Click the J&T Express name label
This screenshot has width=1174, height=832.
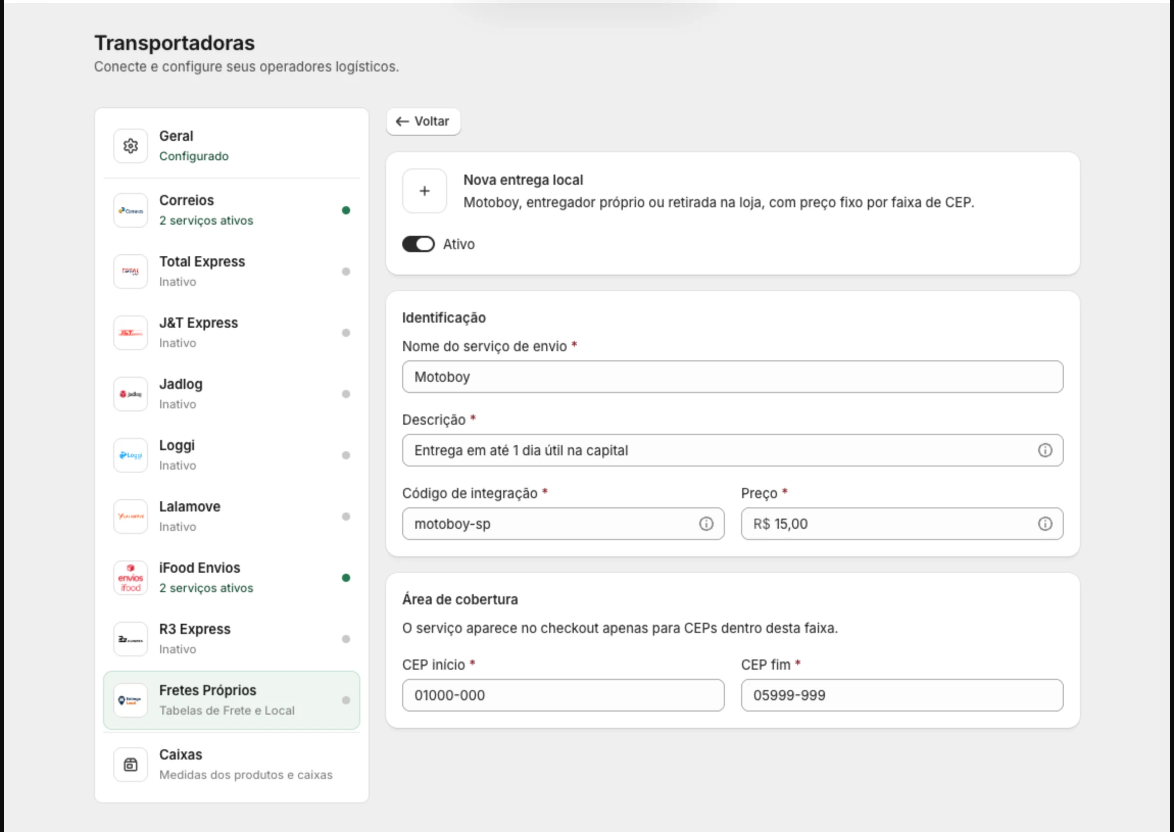pos(199,323)
